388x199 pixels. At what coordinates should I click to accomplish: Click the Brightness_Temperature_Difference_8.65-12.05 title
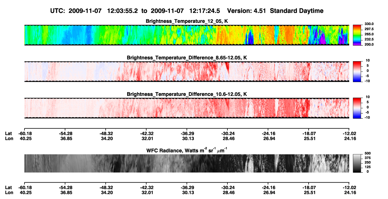(x=187, y=58)
